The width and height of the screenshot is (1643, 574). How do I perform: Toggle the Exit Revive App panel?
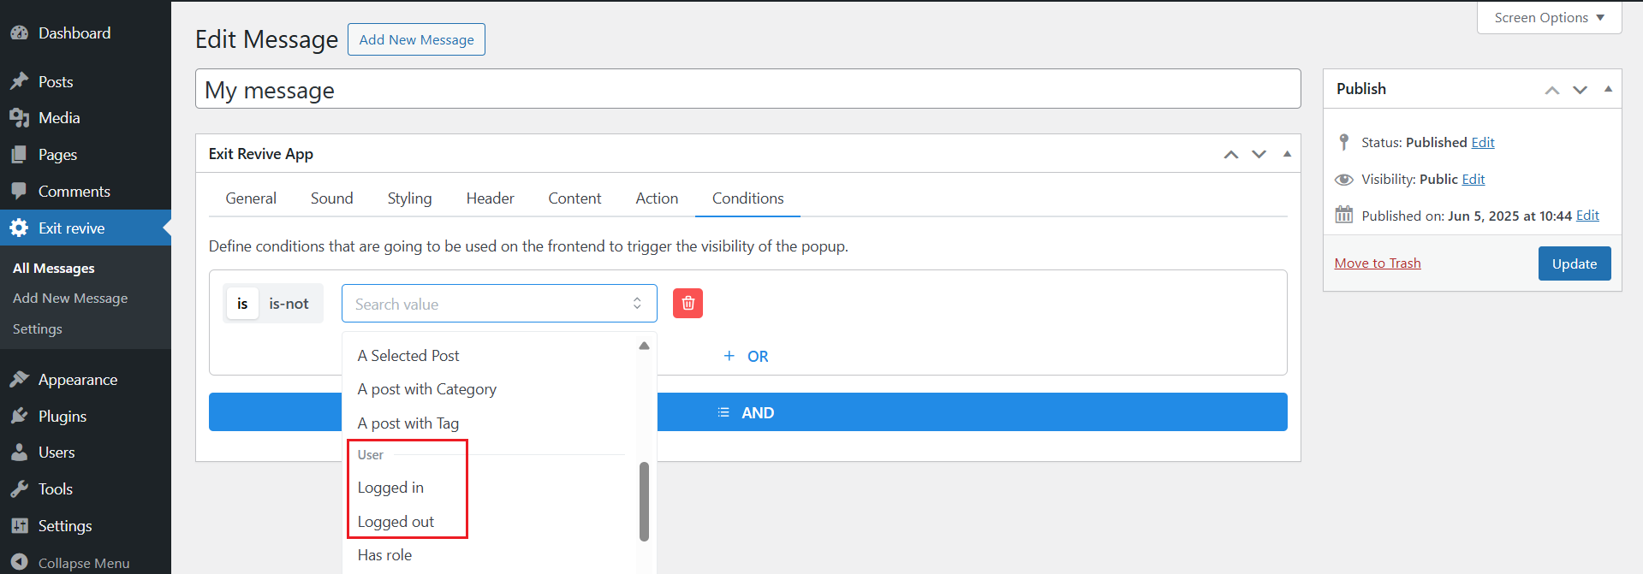(x=1287, y=154)
